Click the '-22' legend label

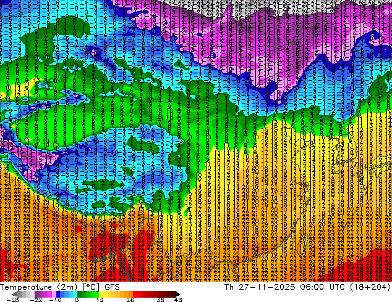(36, 300)
